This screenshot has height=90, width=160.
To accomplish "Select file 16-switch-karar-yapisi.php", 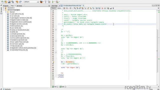I will pos(17,44).
